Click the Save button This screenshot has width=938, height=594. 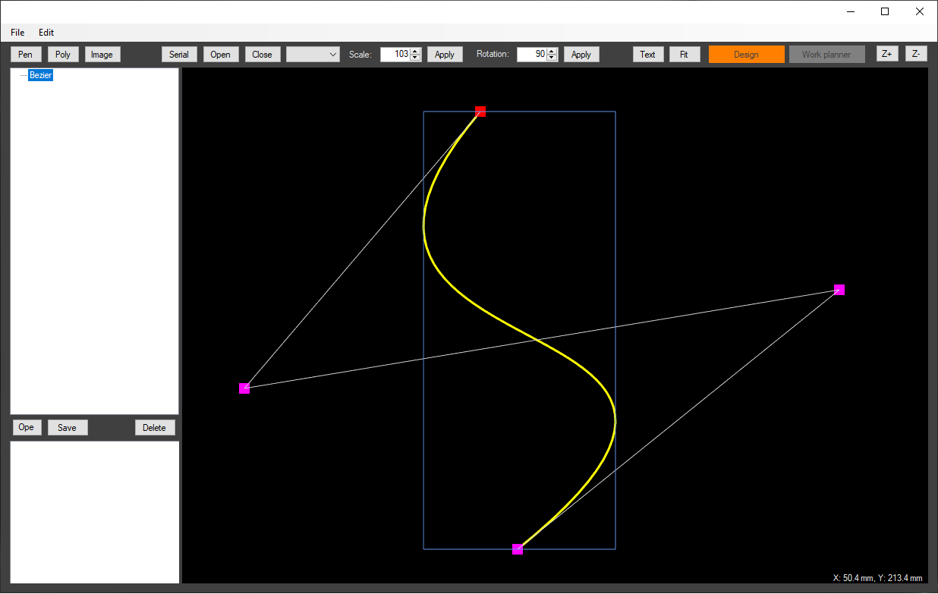(x=68, y=427)
